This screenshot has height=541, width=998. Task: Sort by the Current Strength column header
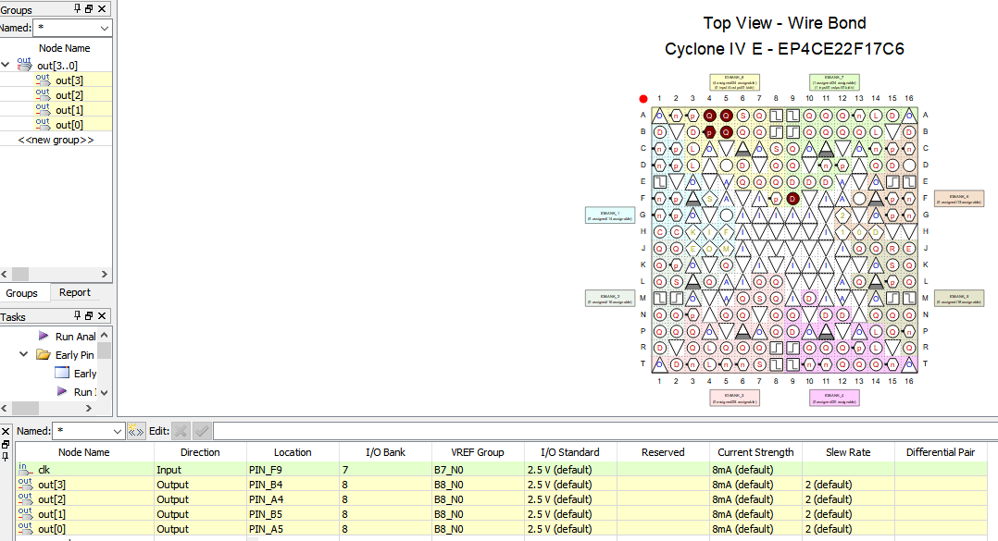(755, 452)
